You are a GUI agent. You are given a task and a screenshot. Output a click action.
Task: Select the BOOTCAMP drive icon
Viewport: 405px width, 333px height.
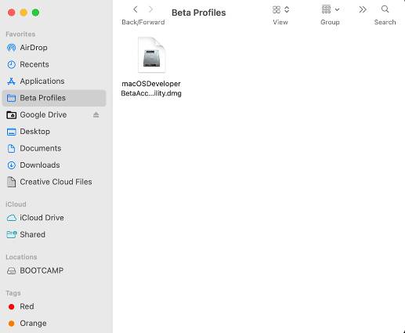tap(11, 270)
